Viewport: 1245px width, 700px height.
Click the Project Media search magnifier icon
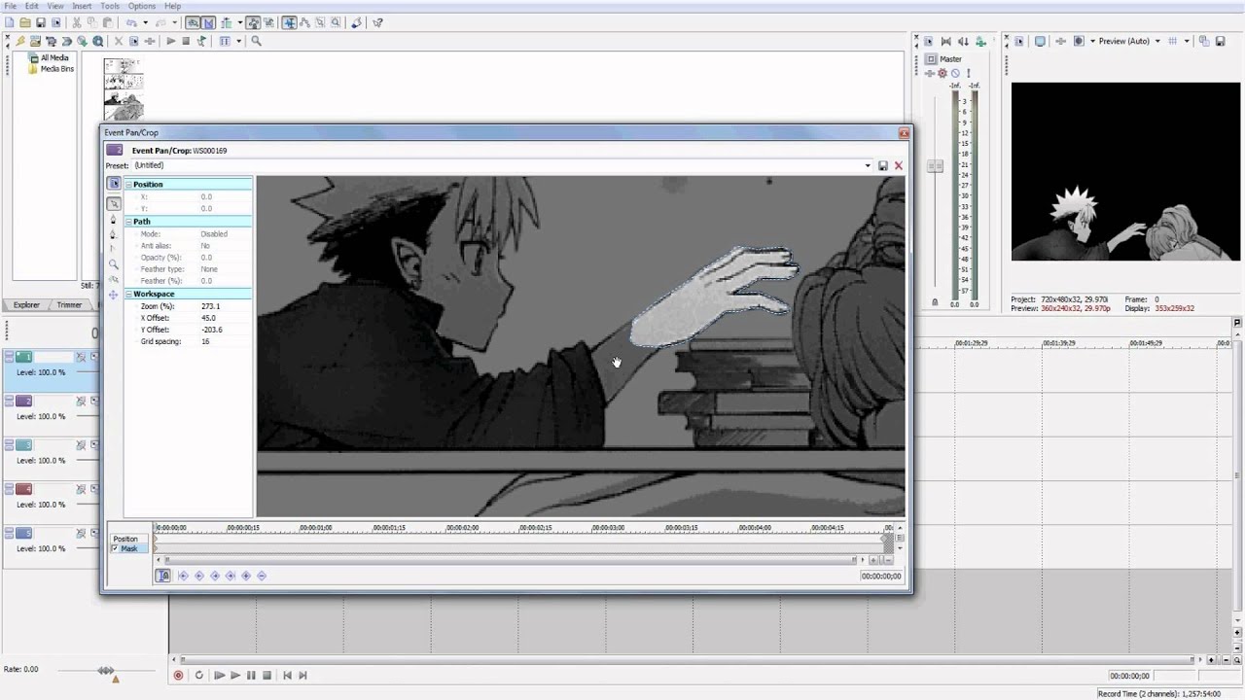pyautogui.click(x=256, y=42)
